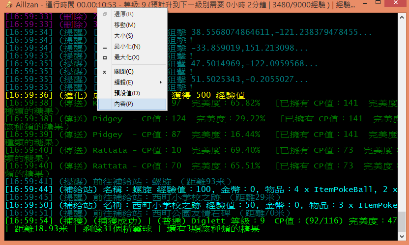Click 前往補給站:西町公園友情石碑 line
This screenshot has height=245, width=409.
click(147, 213)
